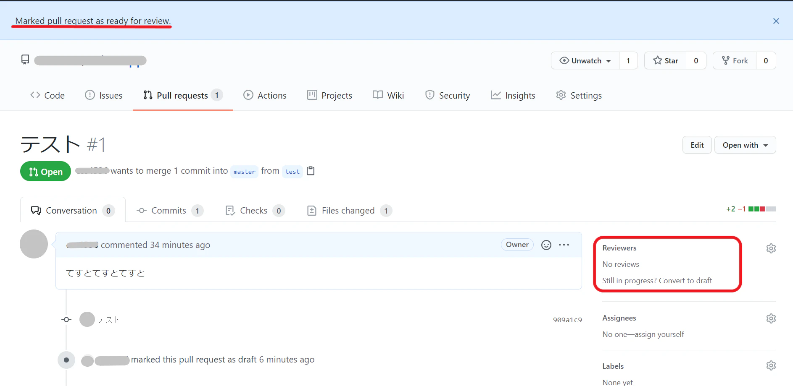The height and width of the screenshot is (386, 793).
Task: Click the Unwatch button
Action: [585, 60]
